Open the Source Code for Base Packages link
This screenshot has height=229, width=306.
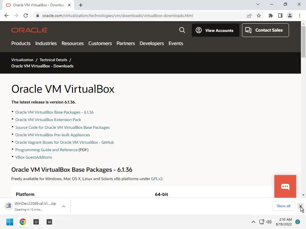point(62,128)
